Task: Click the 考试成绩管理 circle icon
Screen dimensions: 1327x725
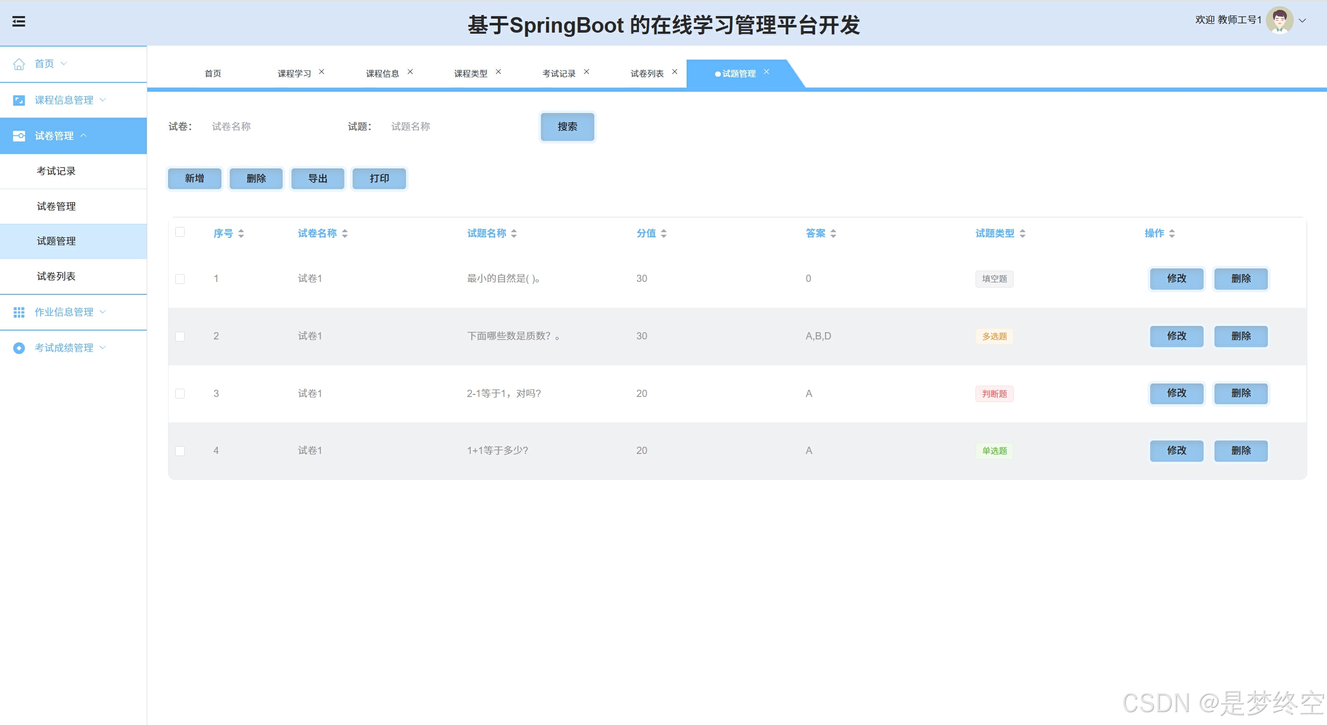Action: coord(19,348)
